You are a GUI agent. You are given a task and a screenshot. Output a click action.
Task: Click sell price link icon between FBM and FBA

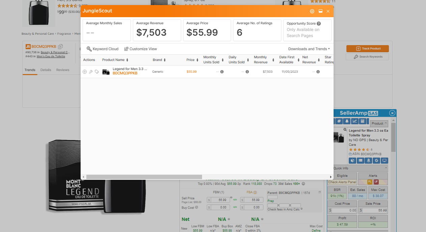click(235, 200)
